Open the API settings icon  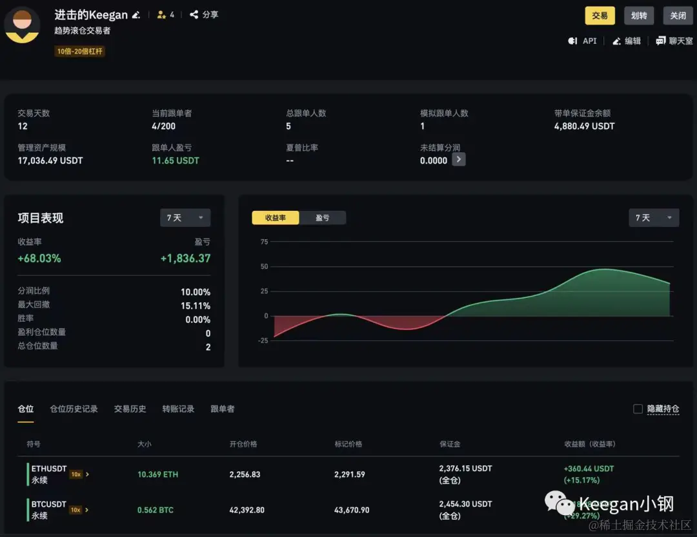coord(572,41)
